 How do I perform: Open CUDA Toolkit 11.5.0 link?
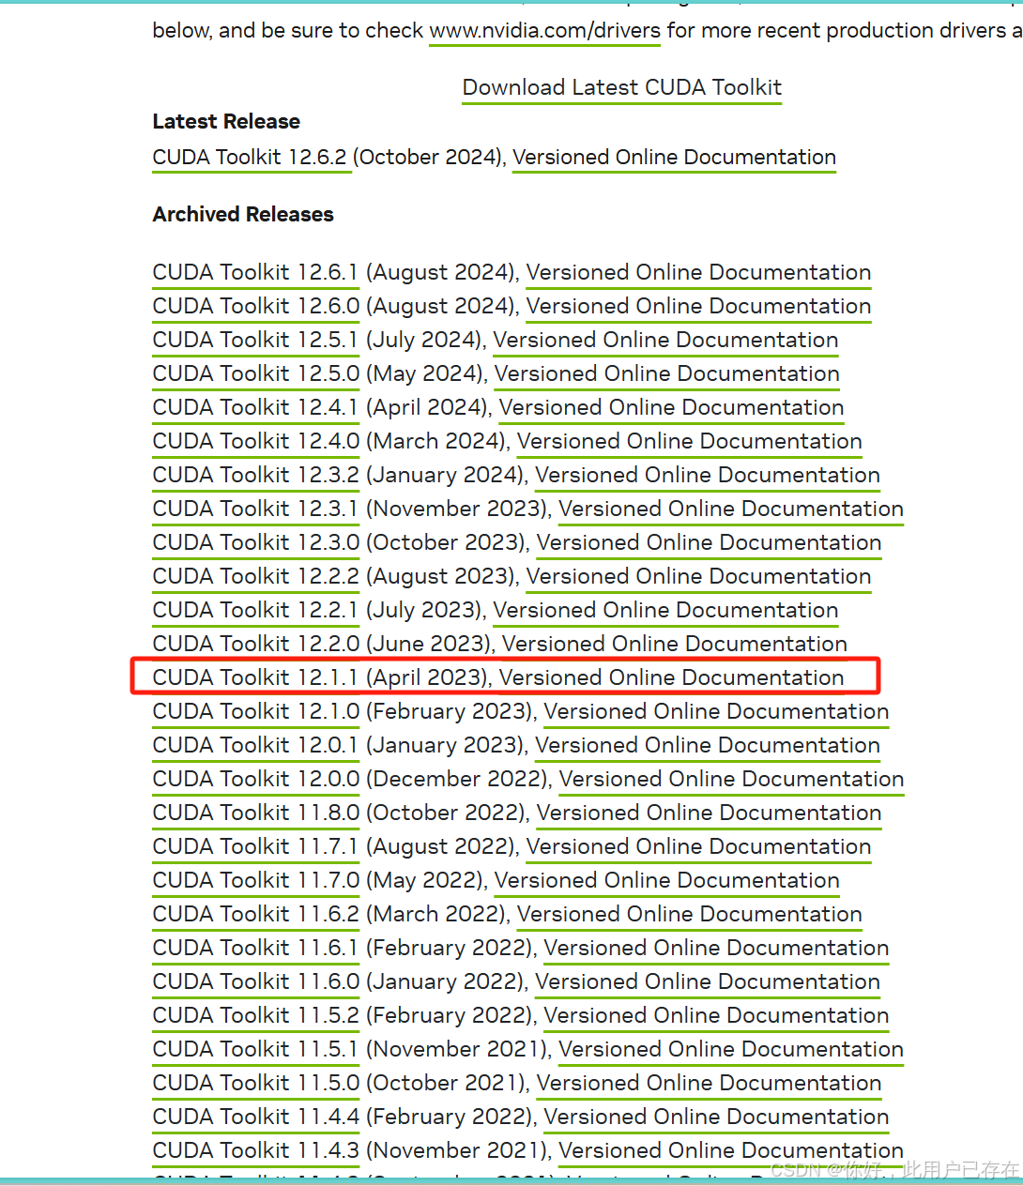pos(256,1083)
